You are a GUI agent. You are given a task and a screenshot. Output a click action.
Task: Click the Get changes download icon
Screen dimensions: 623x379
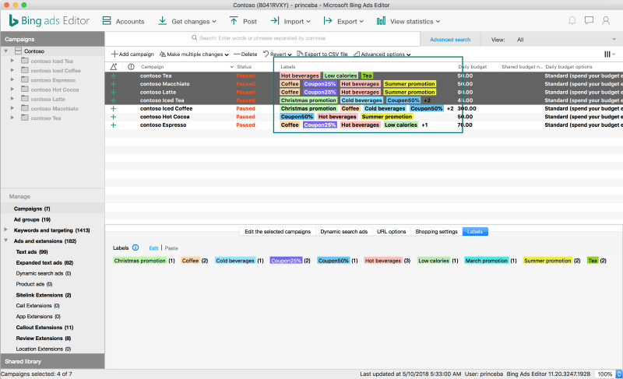162,21
